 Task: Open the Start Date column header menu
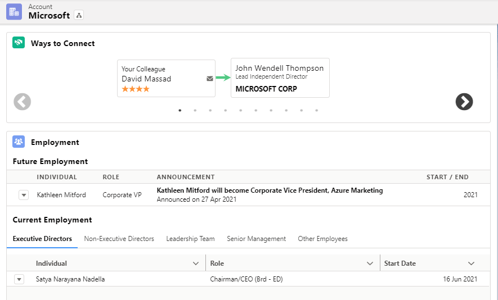(x=471, y=263)
